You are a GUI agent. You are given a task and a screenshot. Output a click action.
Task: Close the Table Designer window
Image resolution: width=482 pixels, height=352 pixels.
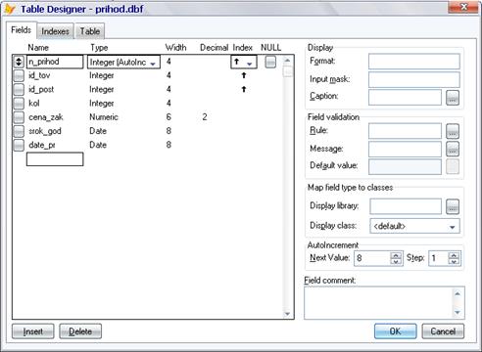(463, 7)
